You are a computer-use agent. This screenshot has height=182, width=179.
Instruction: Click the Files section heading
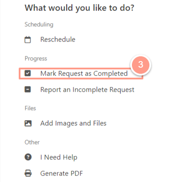coord(30,108)
